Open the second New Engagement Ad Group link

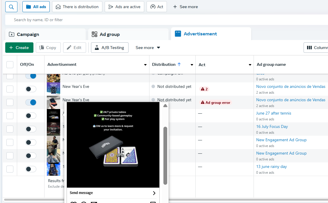click(x=281, y=153)
